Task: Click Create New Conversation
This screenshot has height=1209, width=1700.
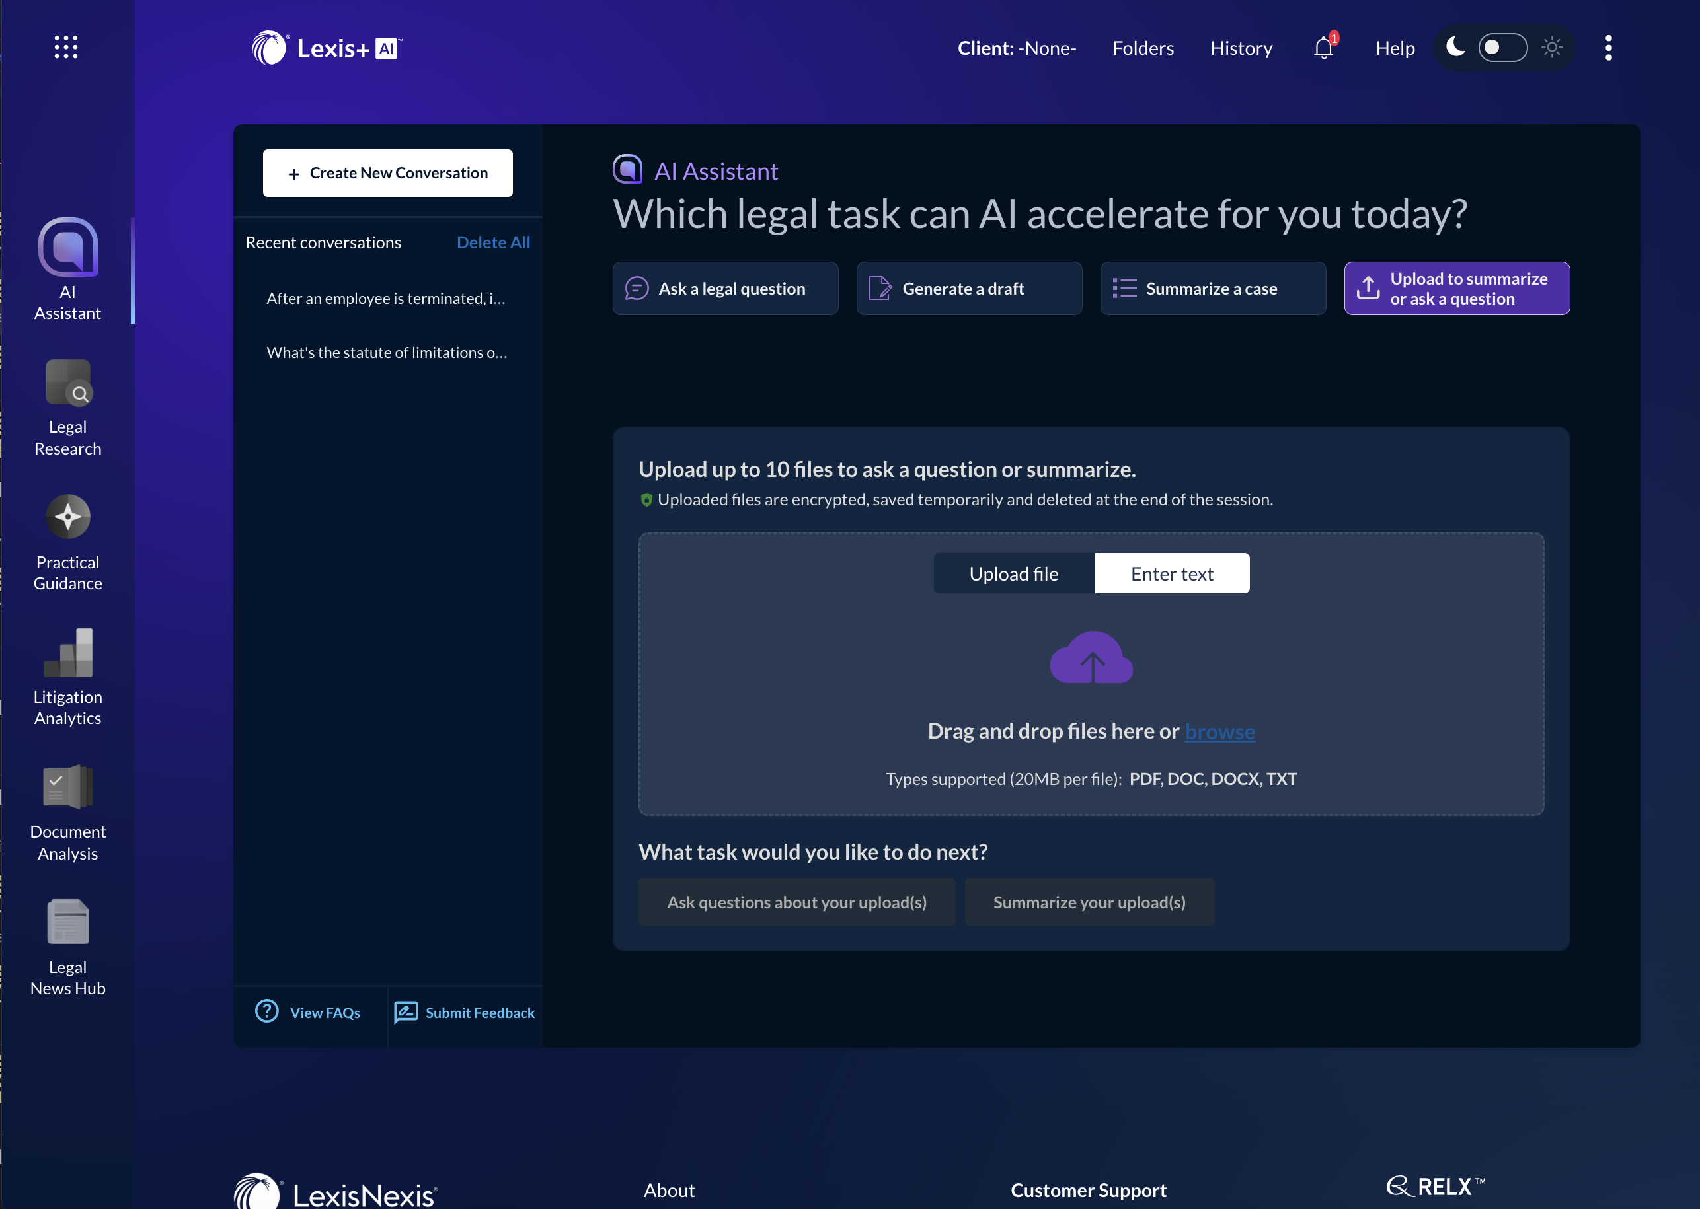Action: coord(388,172)
